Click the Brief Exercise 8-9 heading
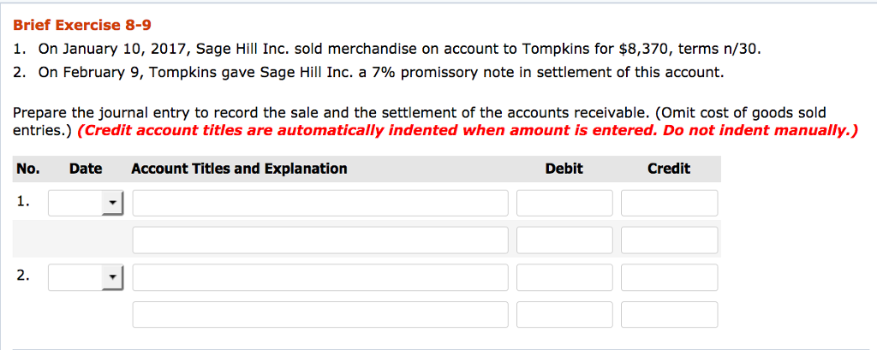The width and height of the screenshot is (877, 350). [81, 25]
